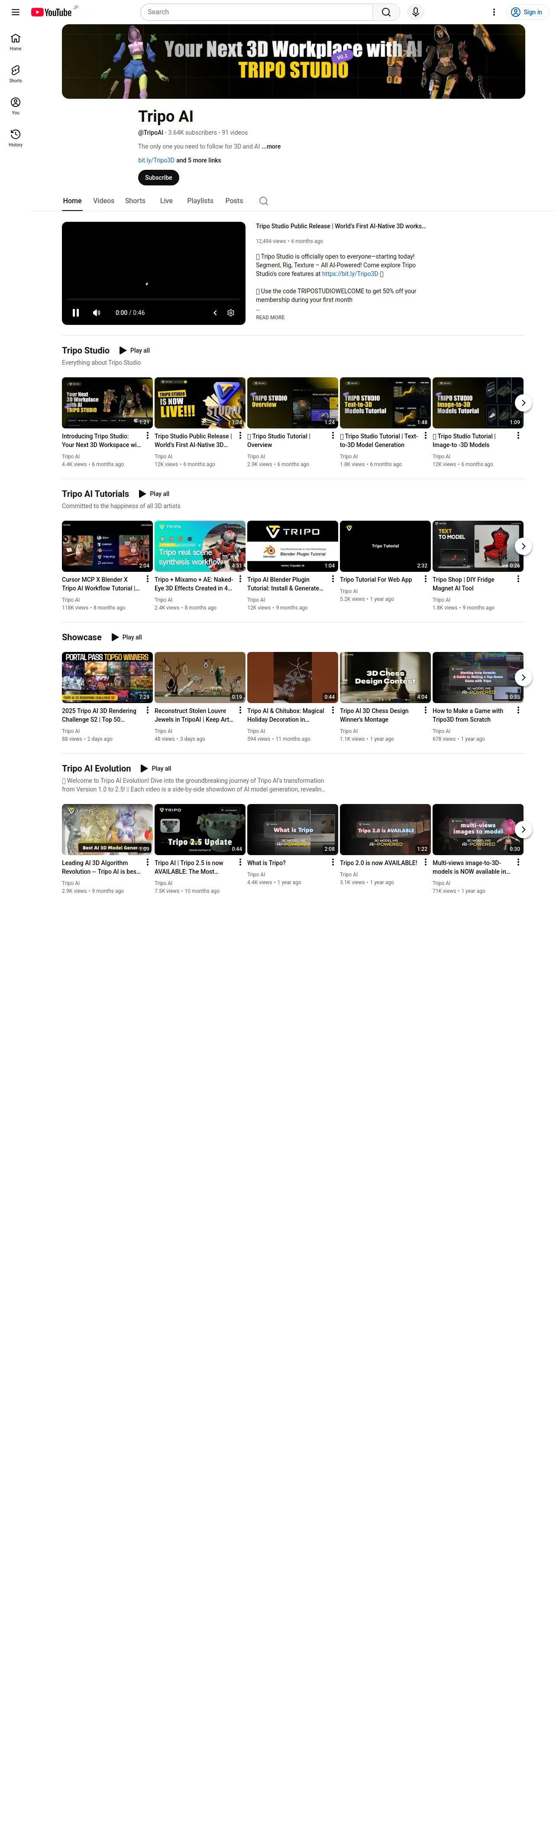Screen dimensions: 556x1835
Task: Expand channel description with ...more
Action: (271, 147)
